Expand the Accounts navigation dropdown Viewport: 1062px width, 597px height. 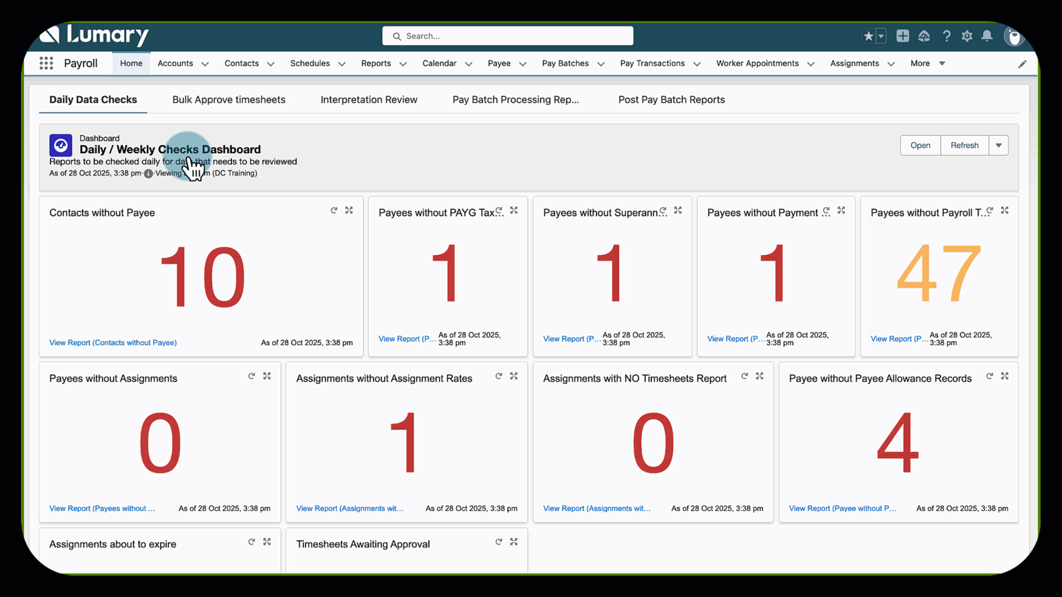click(205, 64)
